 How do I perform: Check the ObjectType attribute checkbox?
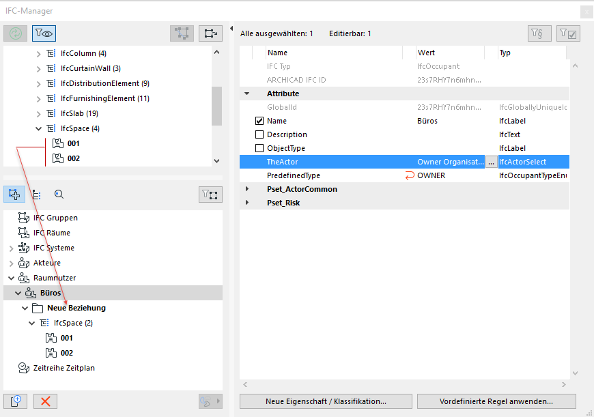click(x=259, y=148)
